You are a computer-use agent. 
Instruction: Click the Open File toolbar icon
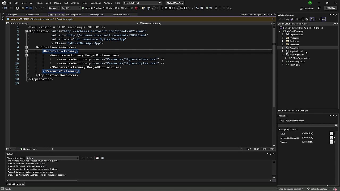[23, 8]
